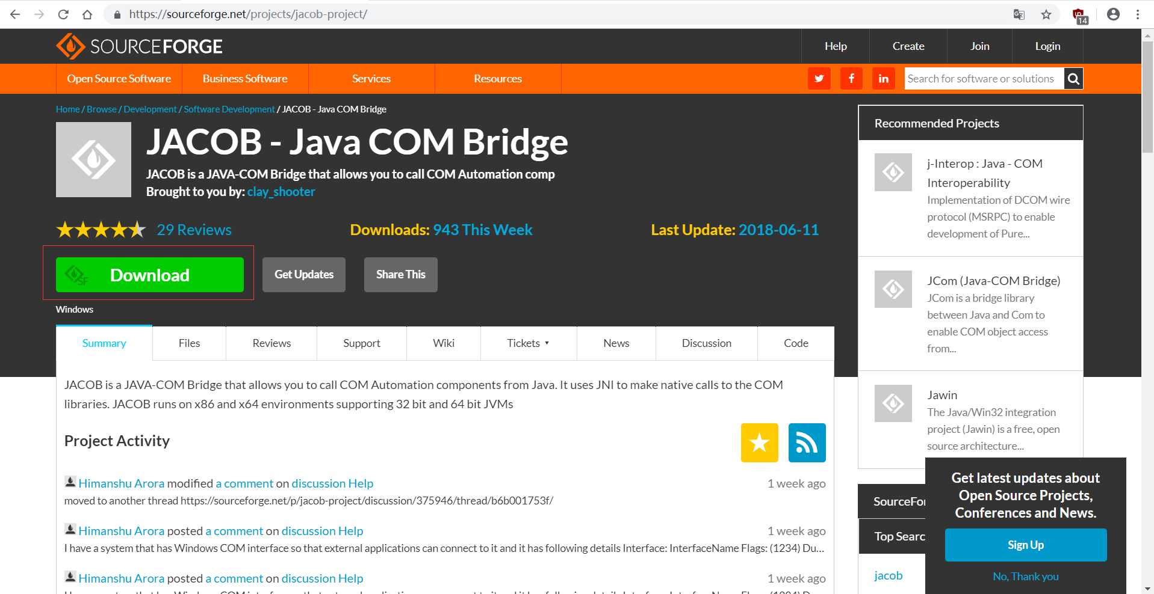Click the green Download button

(x=149, y=275)
